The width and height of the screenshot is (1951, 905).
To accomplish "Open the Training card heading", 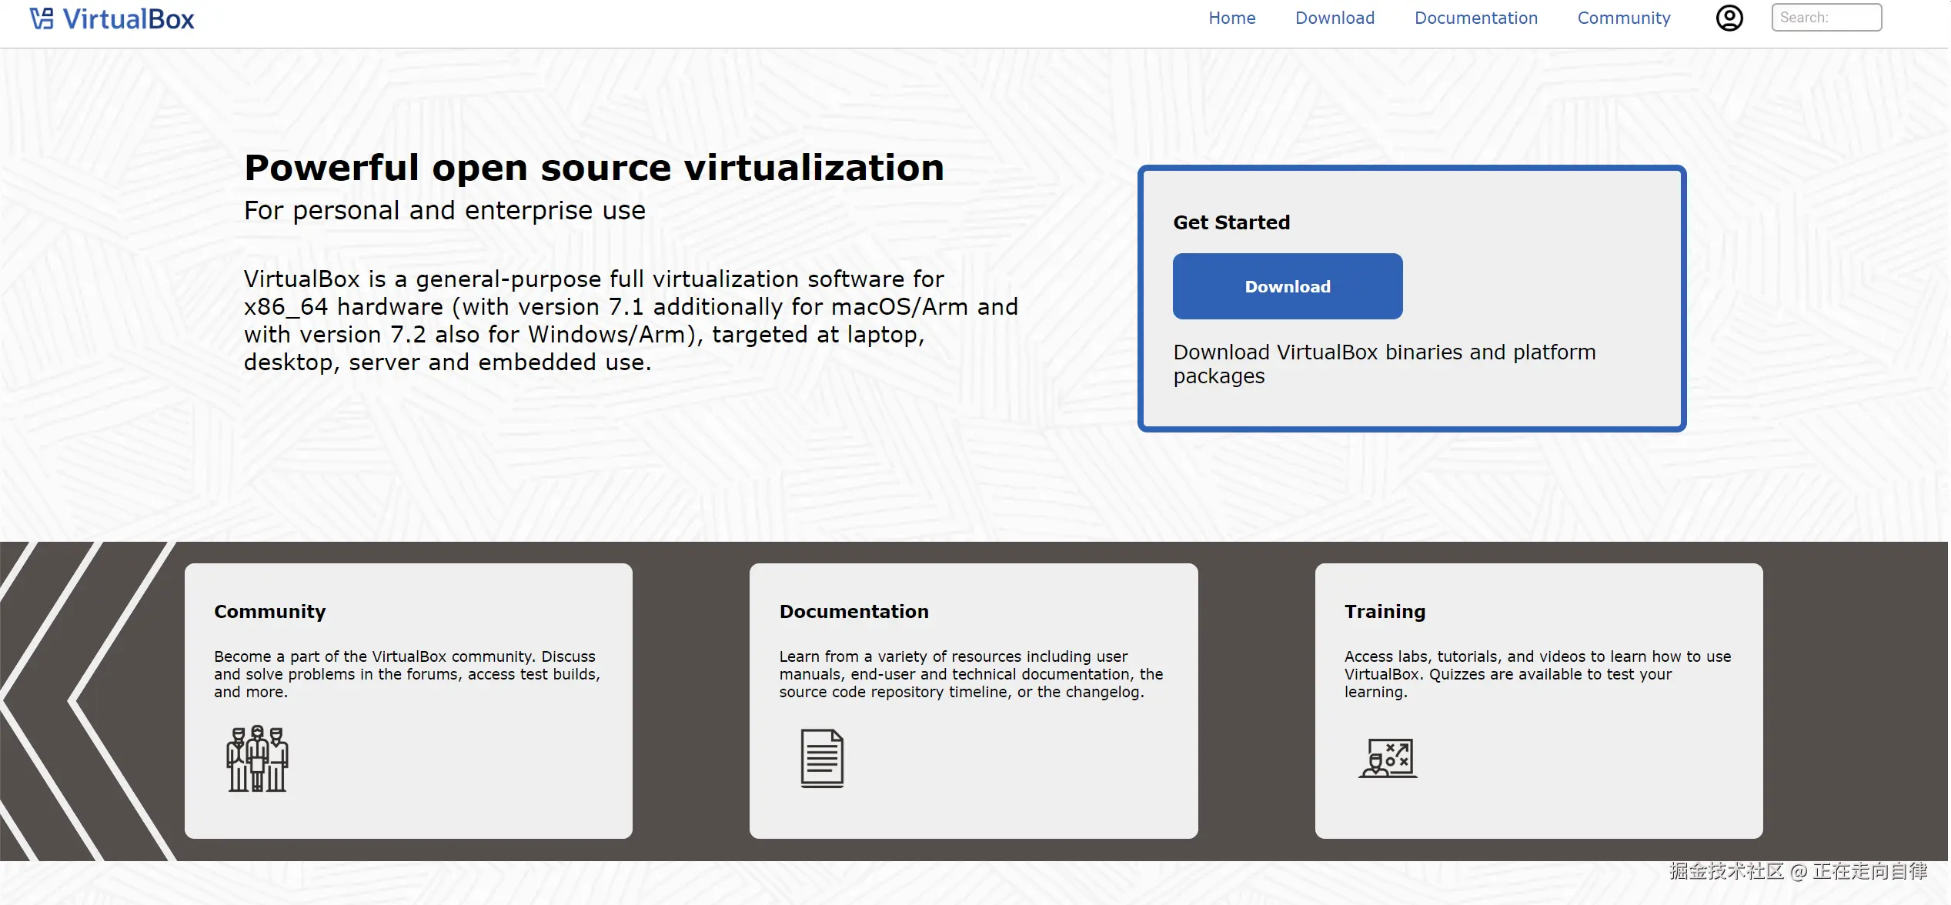I will pyautogui.click(x=1385, y=611).
